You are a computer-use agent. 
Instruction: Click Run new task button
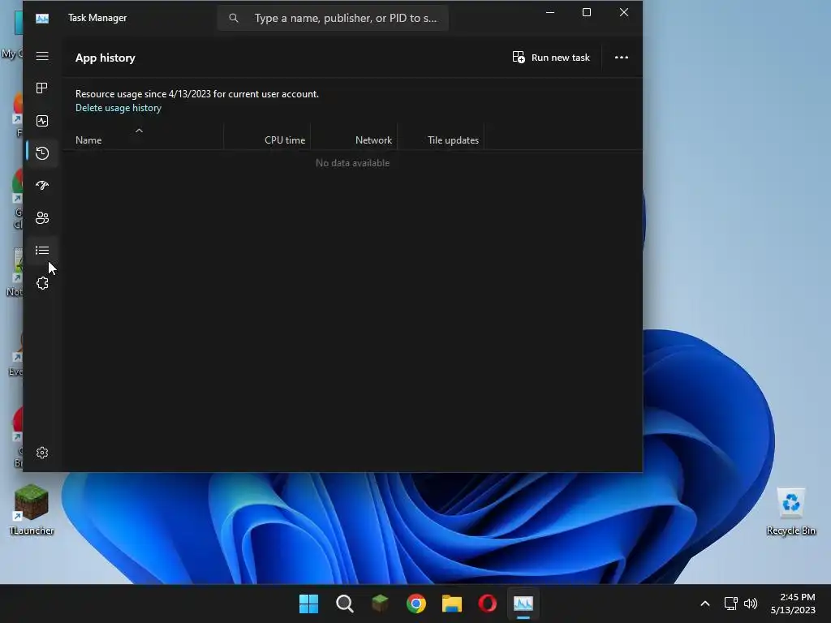(x=551, y=58)
